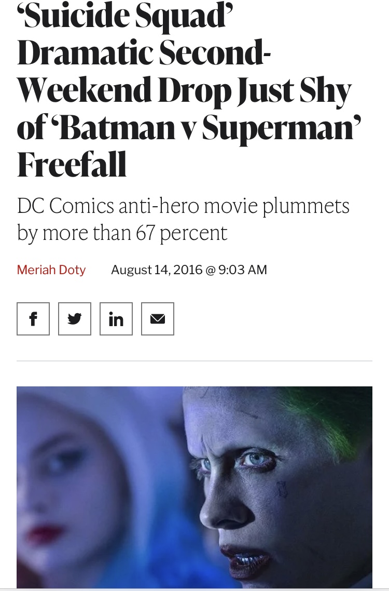Share article via email icon
Viewport: 389px width, 591px height.
(x=158, y=319)
